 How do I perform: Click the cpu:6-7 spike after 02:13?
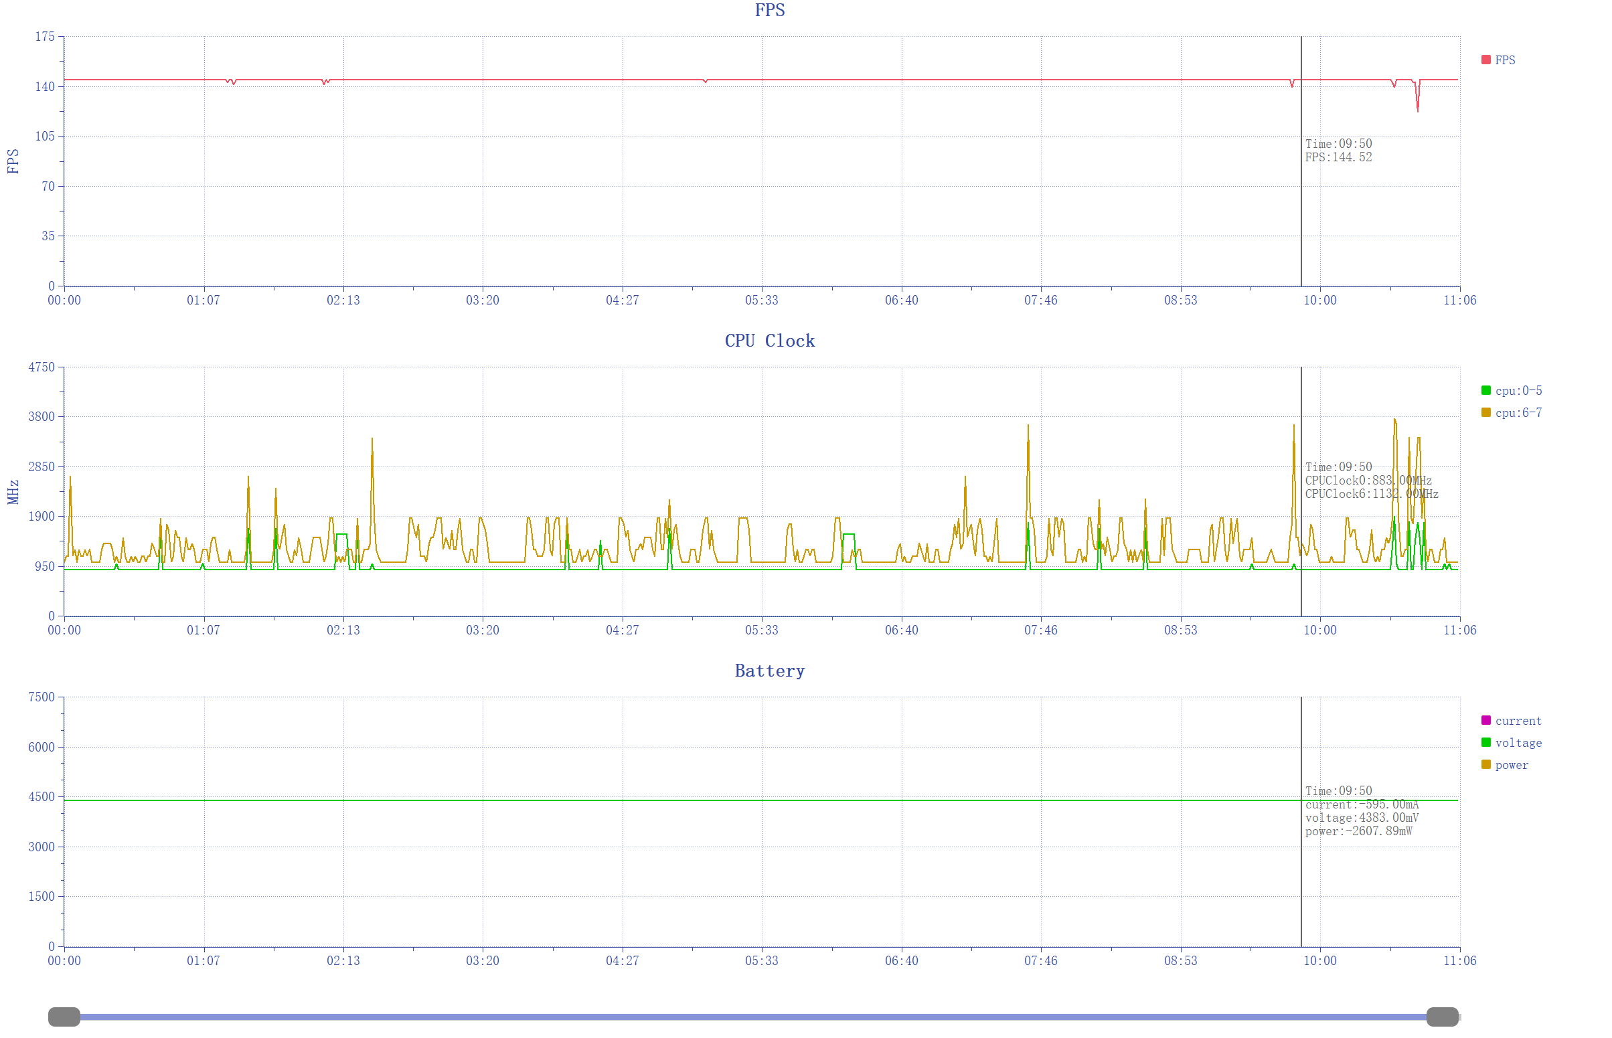[x=372, y=440]
